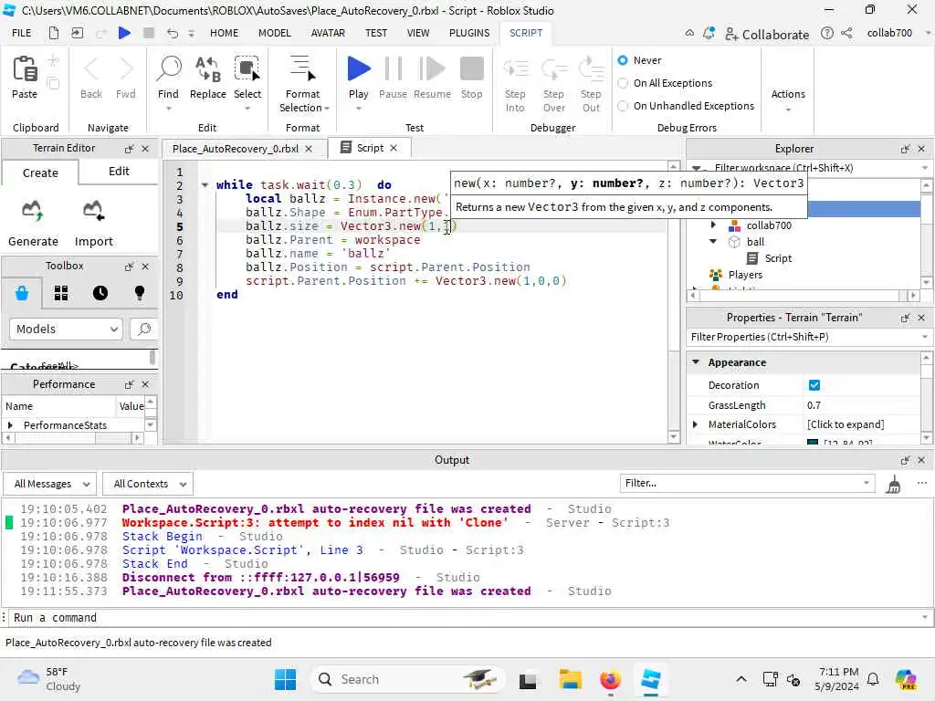Switch to the MODEL ribbon tab
The image size is (935, 701).
tap(274, 33)
